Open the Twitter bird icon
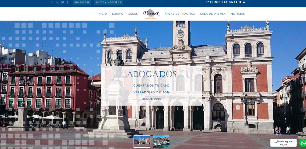 point(63,2)
